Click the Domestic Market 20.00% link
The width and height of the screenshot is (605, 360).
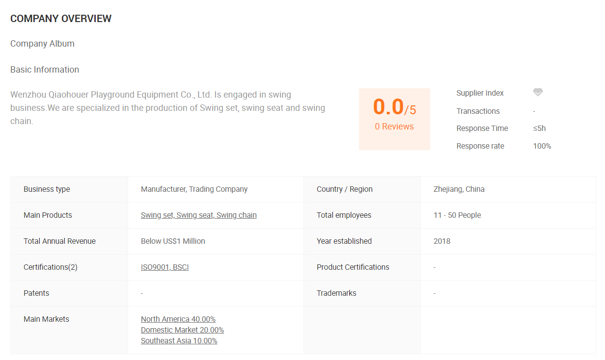pyautogui.click(x=182, y=330)
